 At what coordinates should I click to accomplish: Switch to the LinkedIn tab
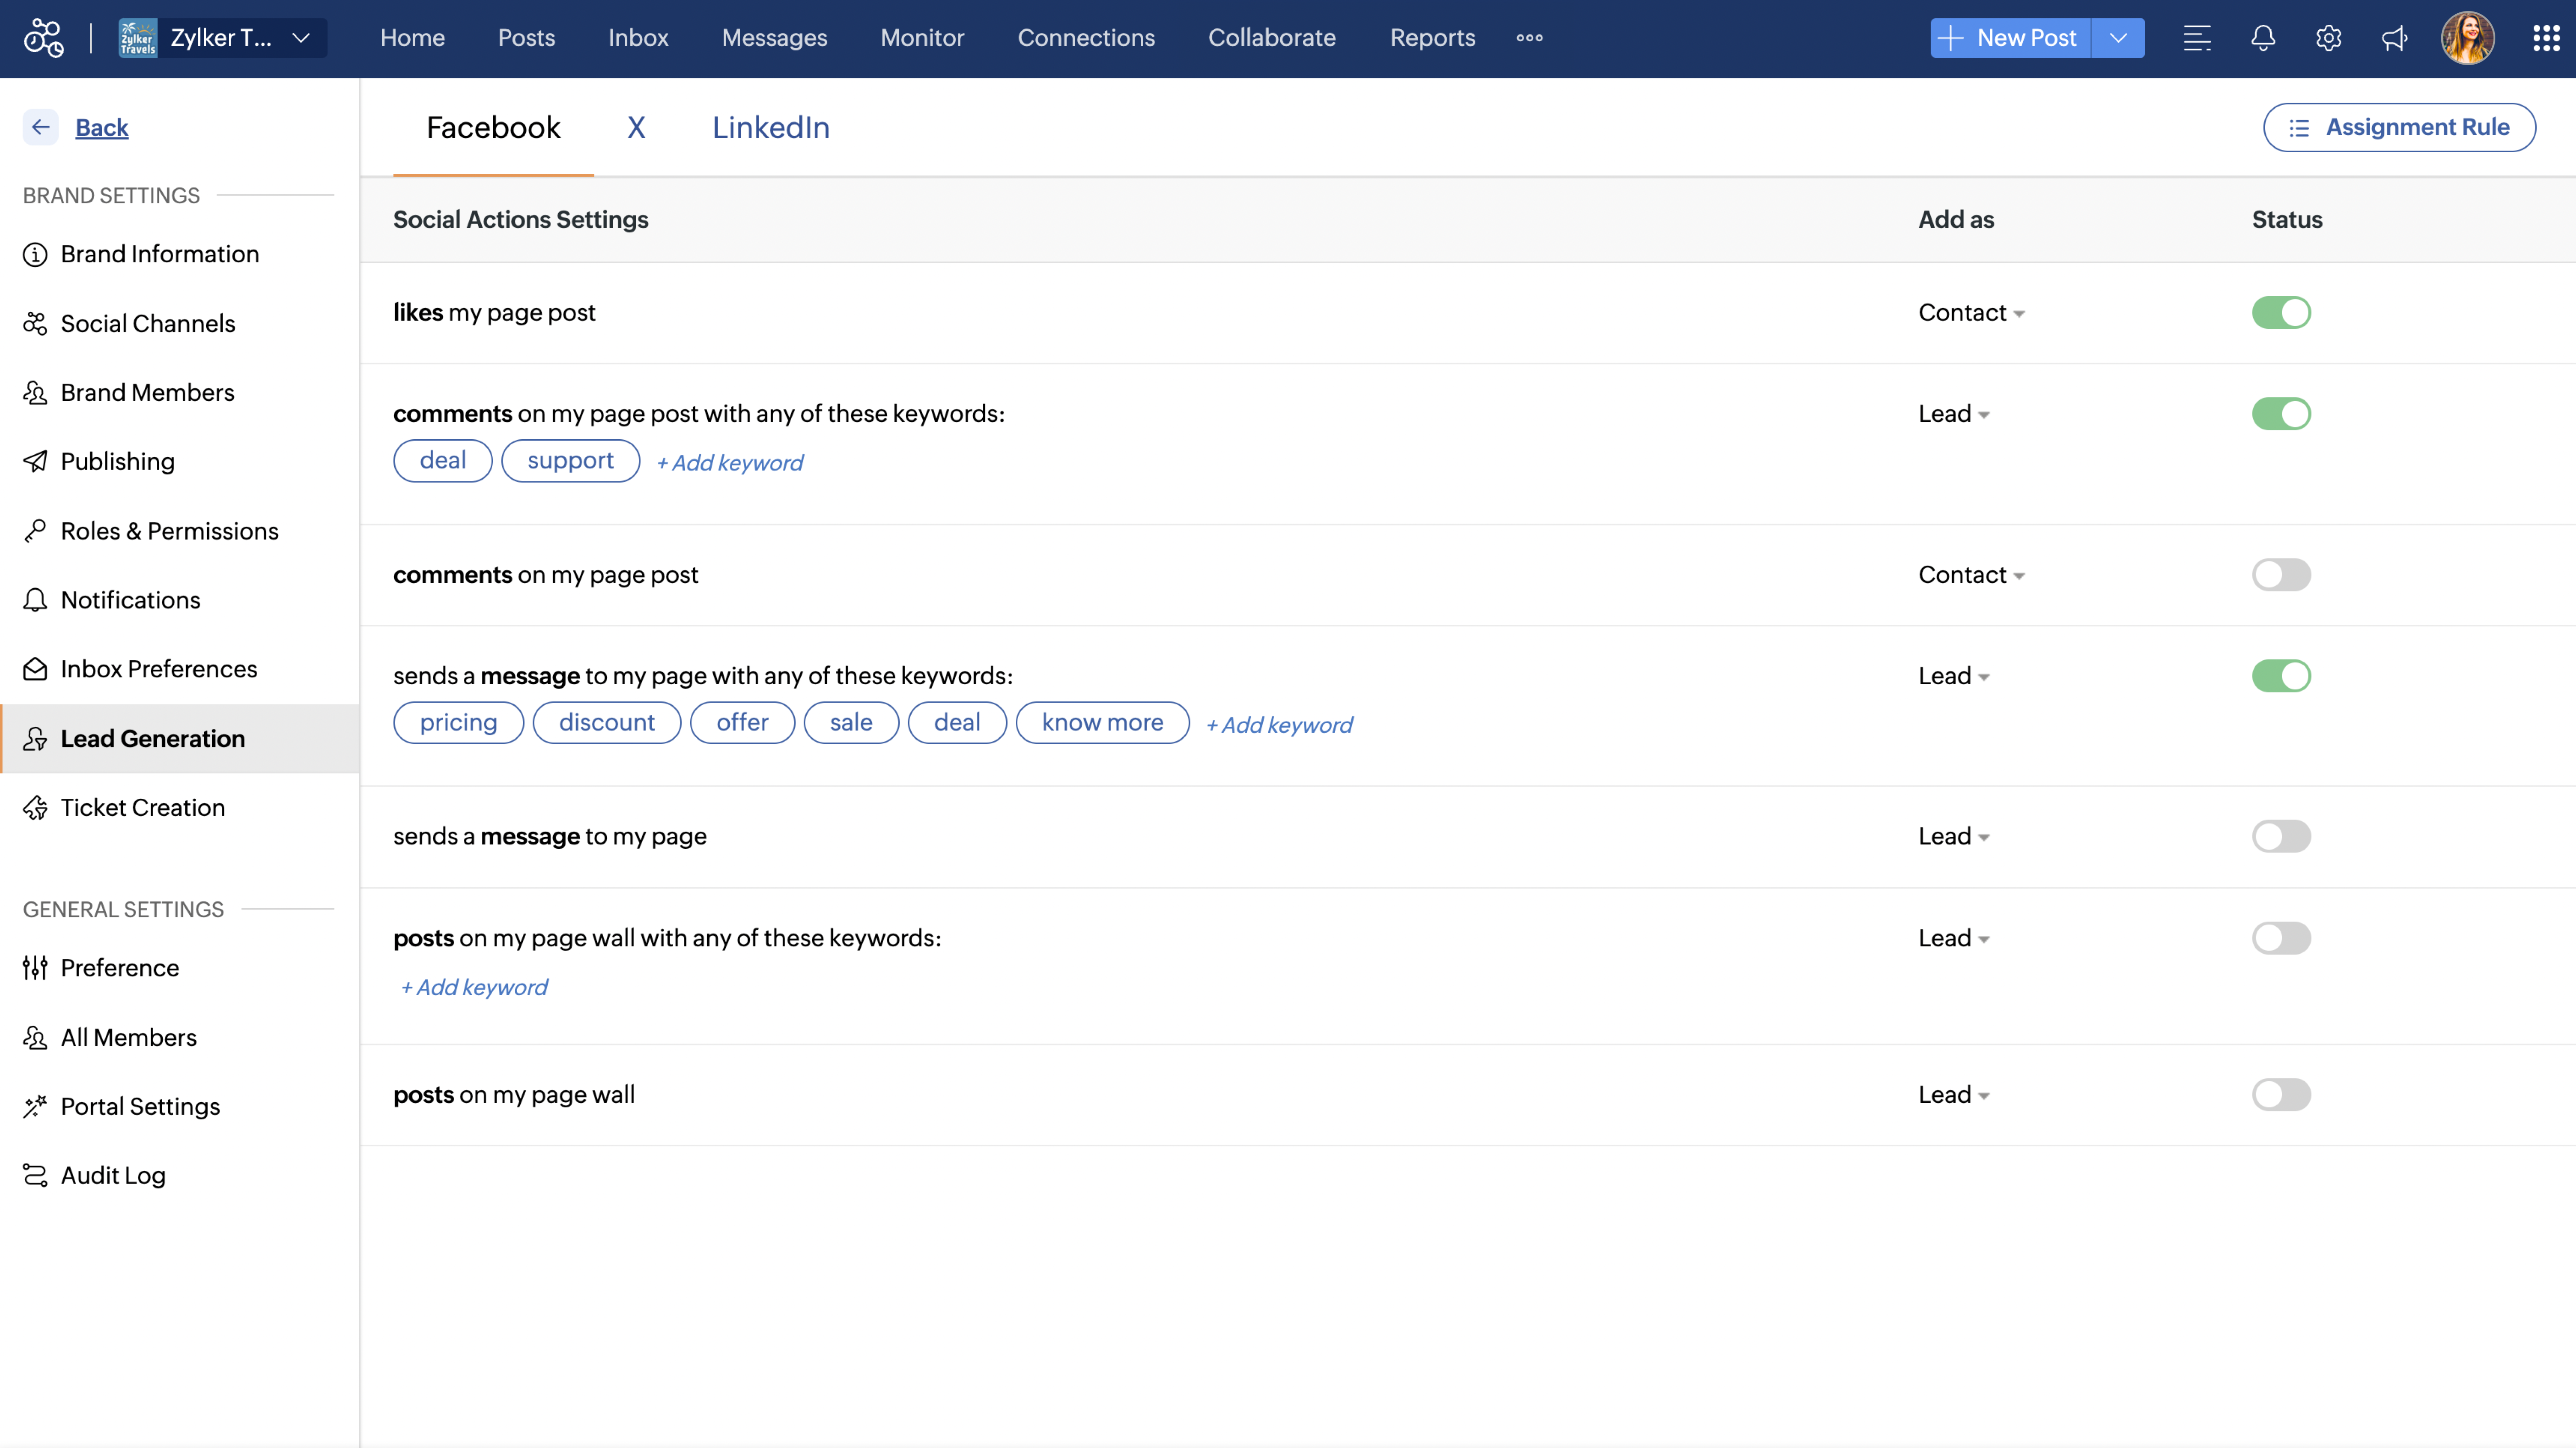[x=770, y=127]
